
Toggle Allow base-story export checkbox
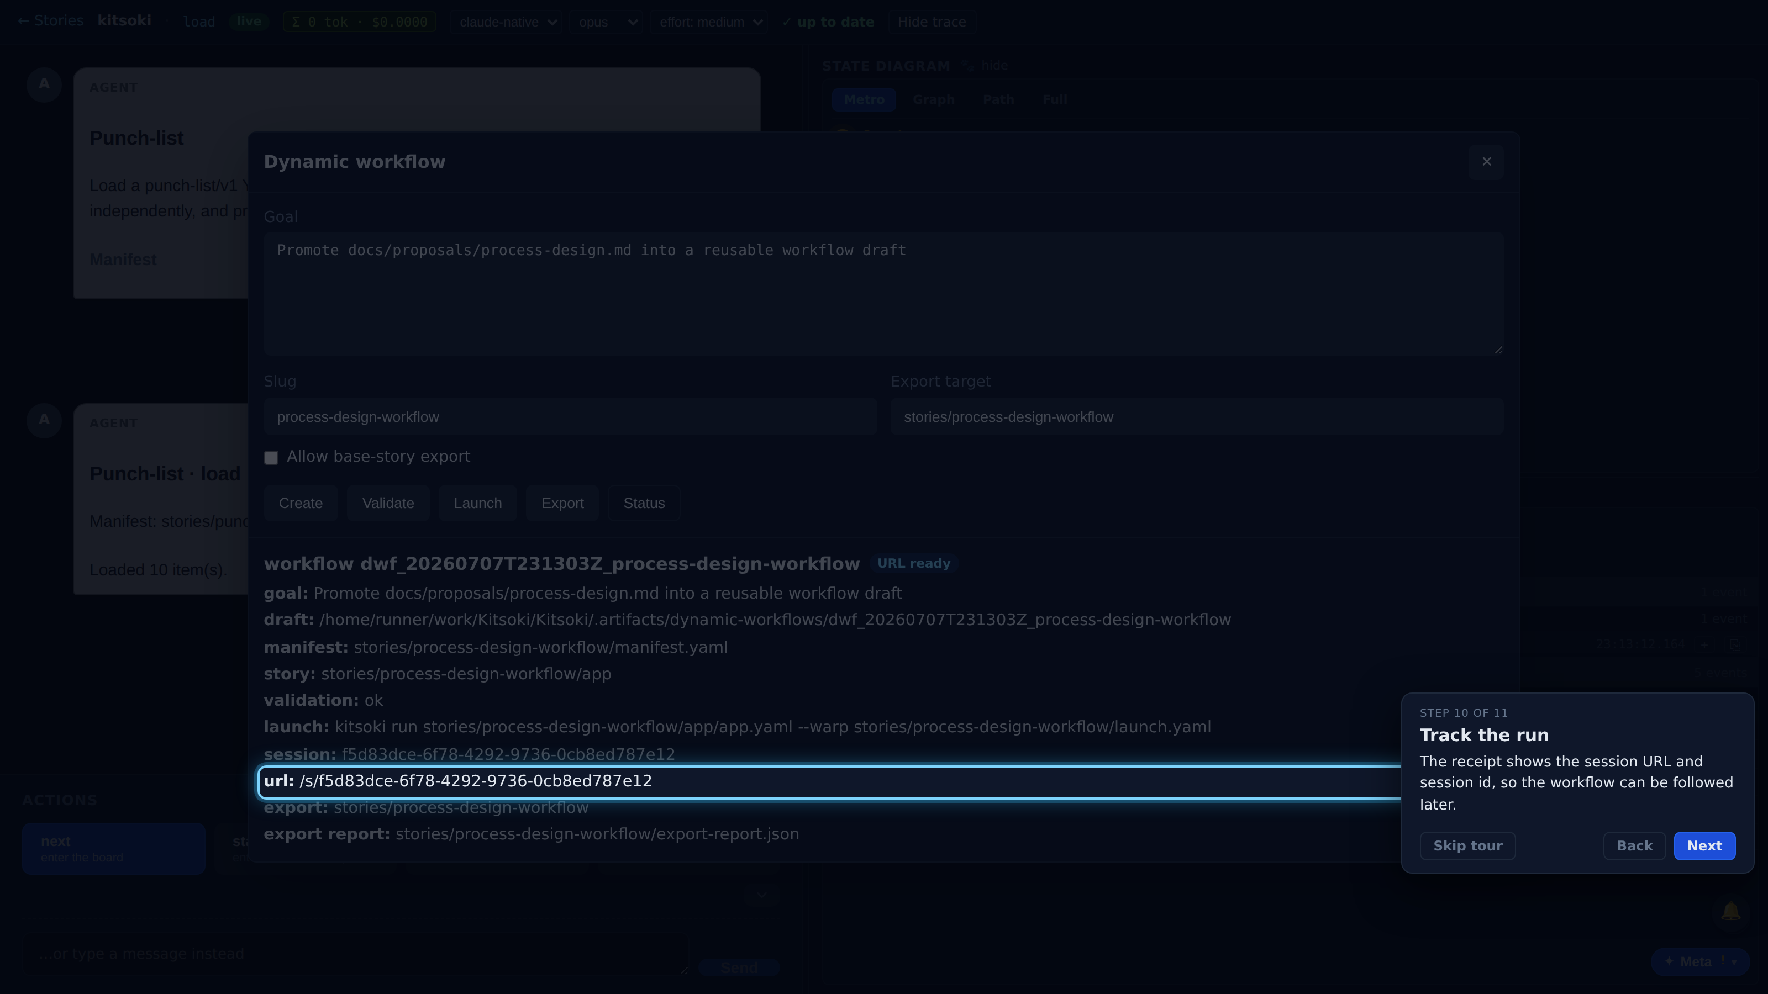tap(271, 458)
